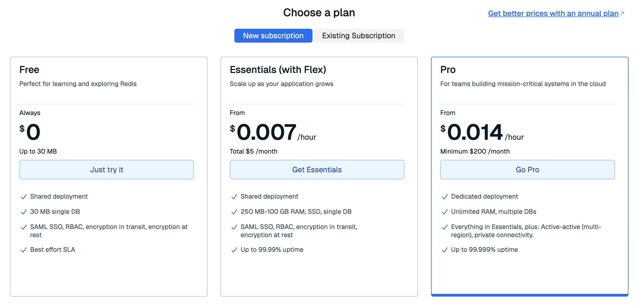Click checkmark next to Up to 99.999% uptime
The height and width of the screenshot is (305, 638).
point(445,250)
